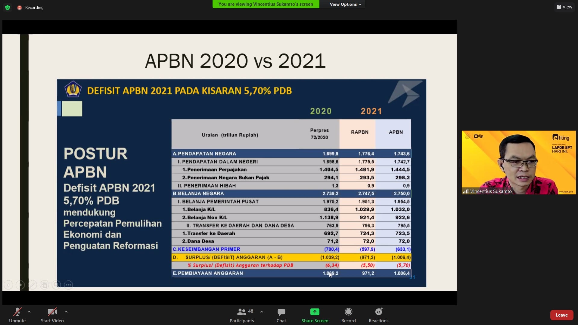
Task: Select the slideshow pen tool
Action: (x=33, y=285)
